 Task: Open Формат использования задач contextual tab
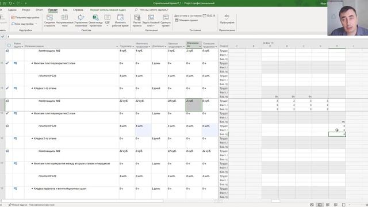coord(108,10)
